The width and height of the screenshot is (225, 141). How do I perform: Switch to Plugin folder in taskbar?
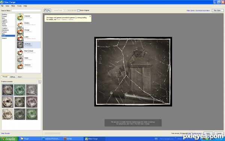tap(30, 139)
